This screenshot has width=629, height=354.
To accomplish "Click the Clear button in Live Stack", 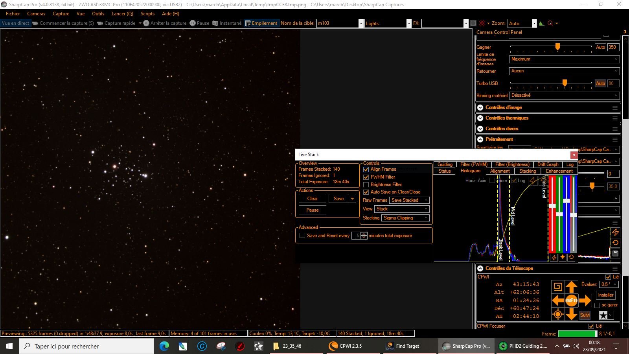I will pos(313,199).
